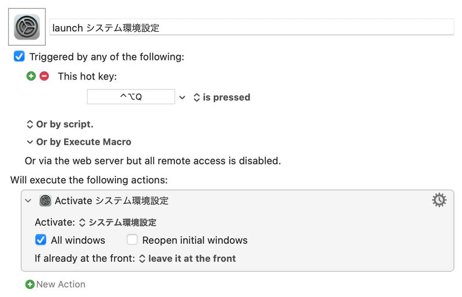The height and width of the screenshot is (297, 462).
Task: Open the 'Or by script.' popup
Action: pos(60,124)
